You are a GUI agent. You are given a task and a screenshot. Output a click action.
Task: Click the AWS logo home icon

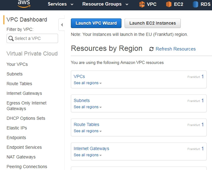click(x=24, y=4)
